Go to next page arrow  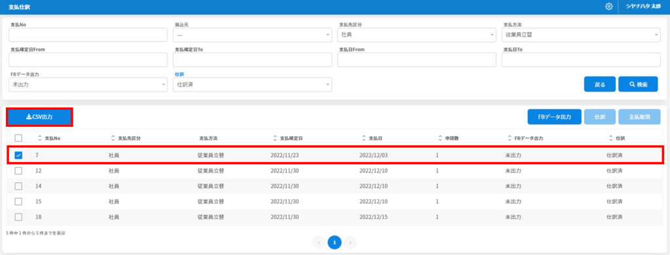coord(351,242)
